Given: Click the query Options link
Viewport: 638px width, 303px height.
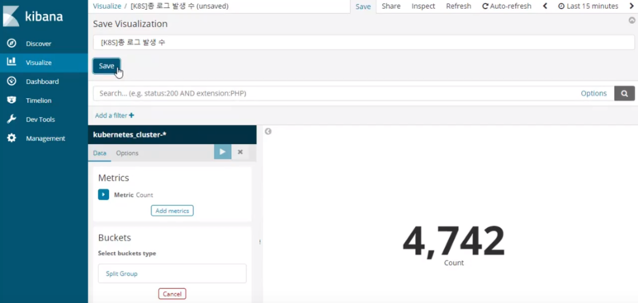Looking at the screenshot, I should pos(593,93).
